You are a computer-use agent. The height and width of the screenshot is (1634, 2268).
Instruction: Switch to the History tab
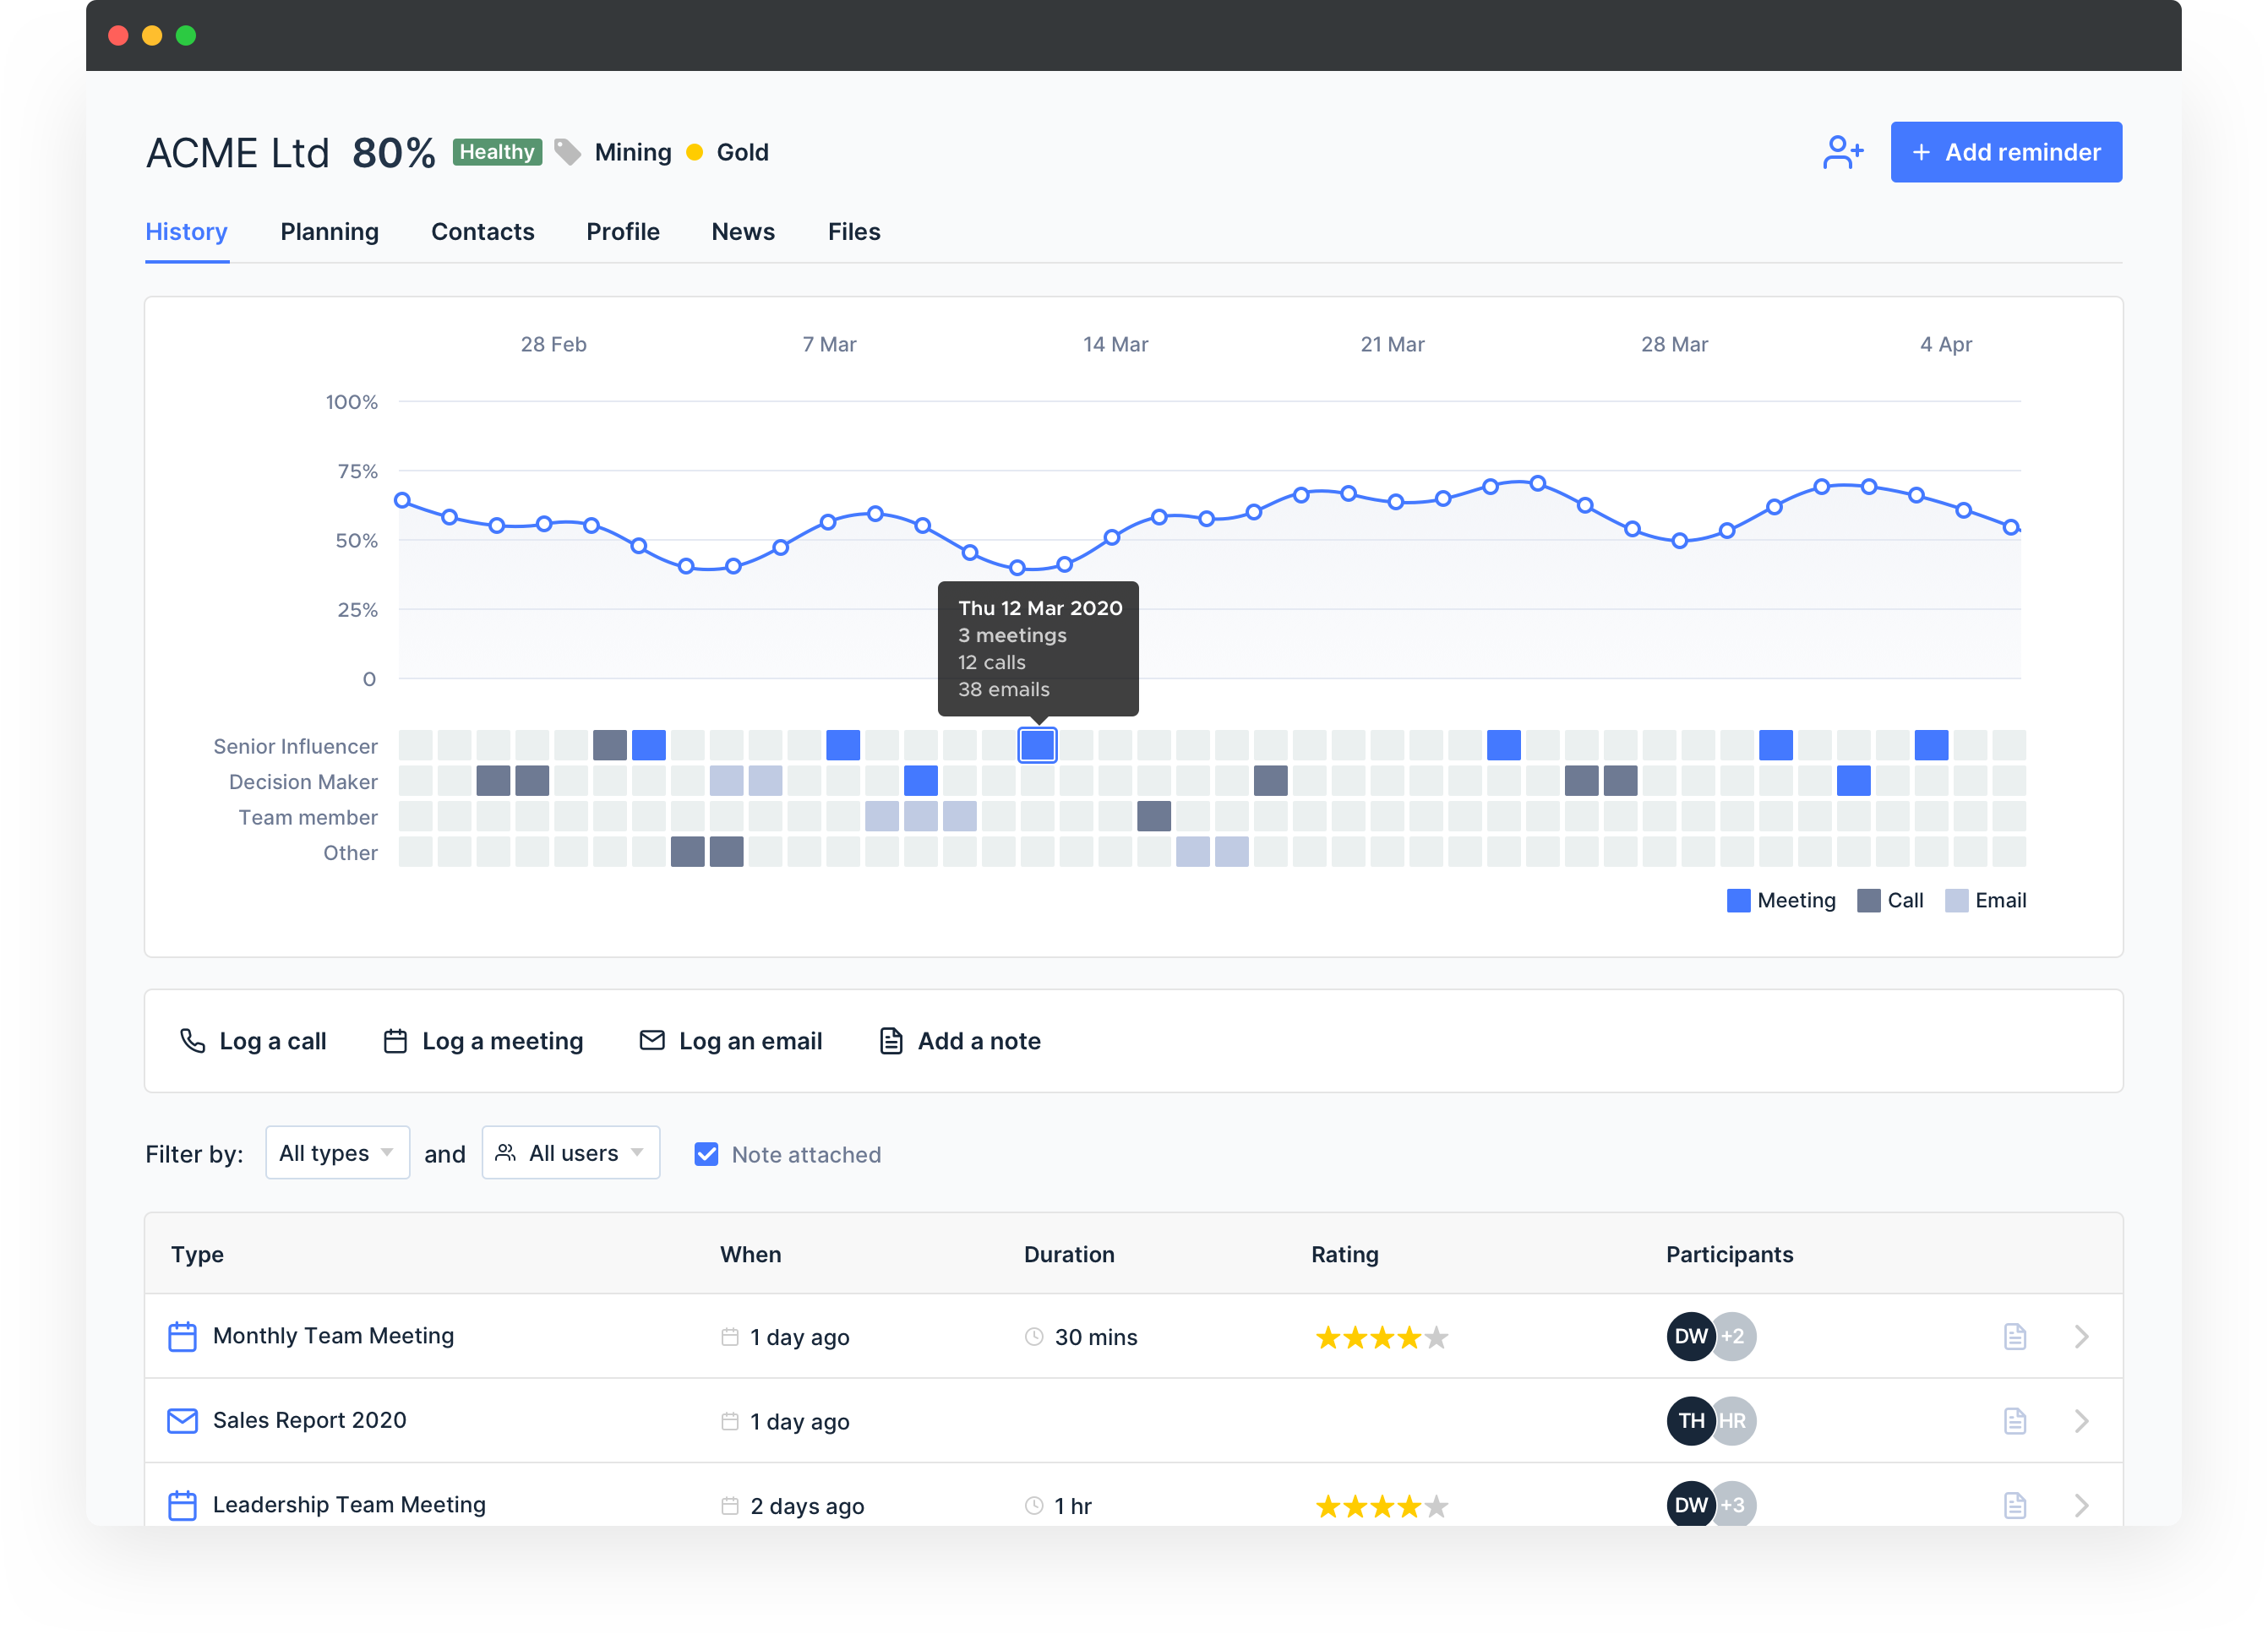pos(187,232)
